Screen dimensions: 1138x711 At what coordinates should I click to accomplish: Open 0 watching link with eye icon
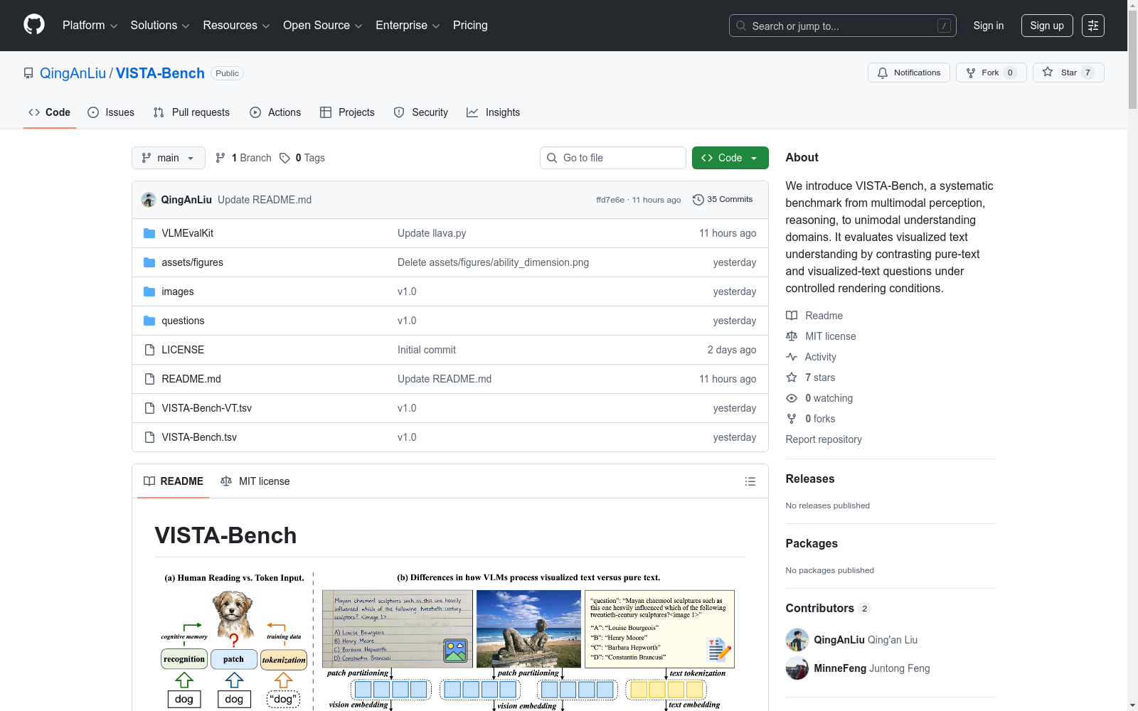click(819, 398)
